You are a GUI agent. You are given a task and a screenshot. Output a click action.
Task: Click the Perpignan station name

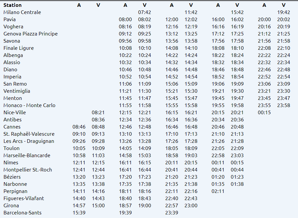point(15,191)
